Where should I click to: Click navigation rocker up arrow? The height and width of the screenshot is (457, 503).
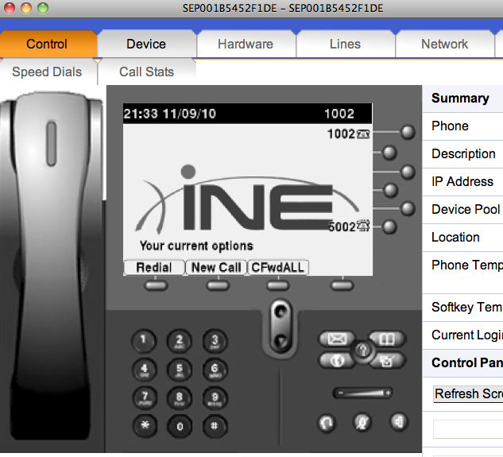(x=281, y=312)
